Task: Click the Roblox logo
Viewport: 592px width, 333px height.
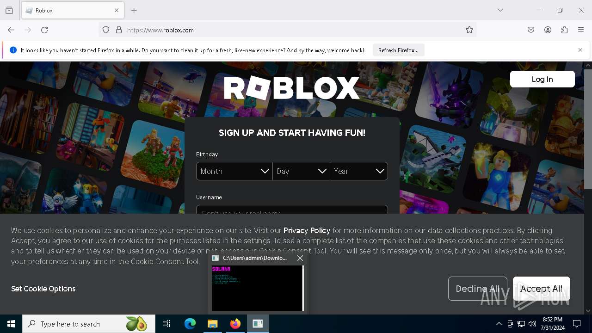Action: tap(292, 88)
